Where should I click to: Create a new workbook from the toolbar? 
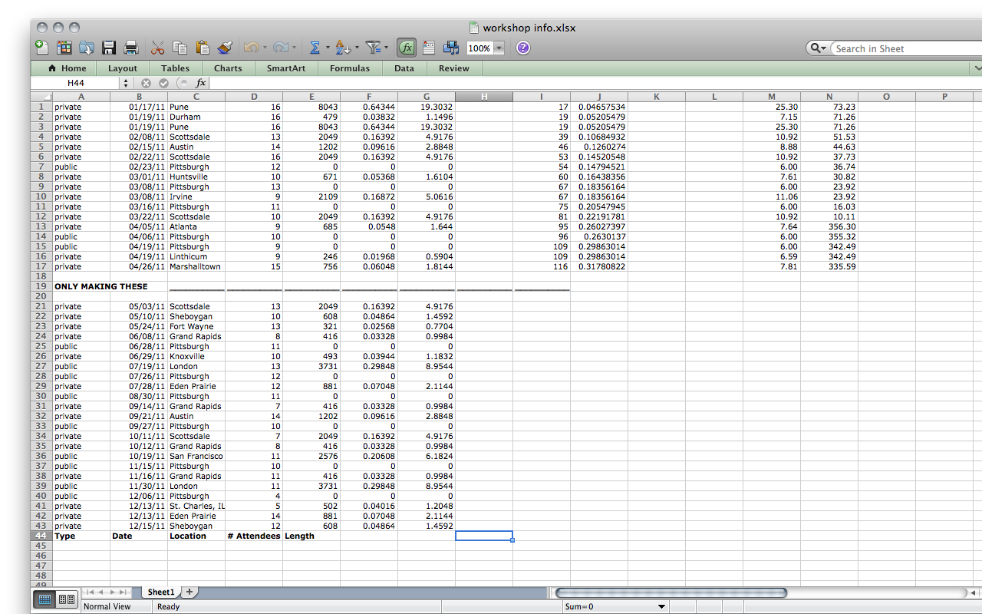(41, 48)
